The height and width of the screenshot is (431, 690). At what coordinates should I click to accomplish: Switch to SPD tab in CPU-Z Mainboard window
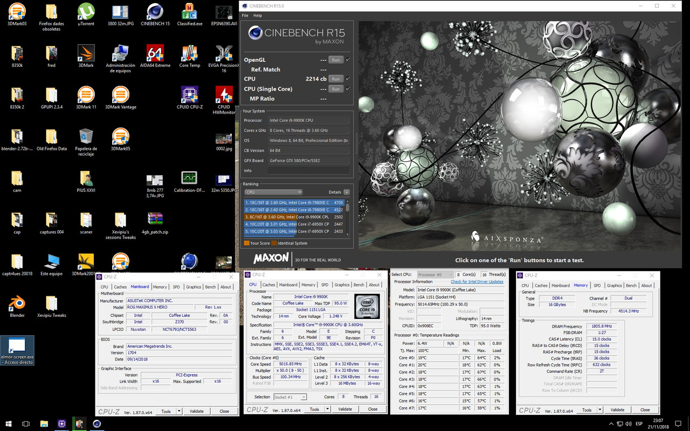[176, 287]
